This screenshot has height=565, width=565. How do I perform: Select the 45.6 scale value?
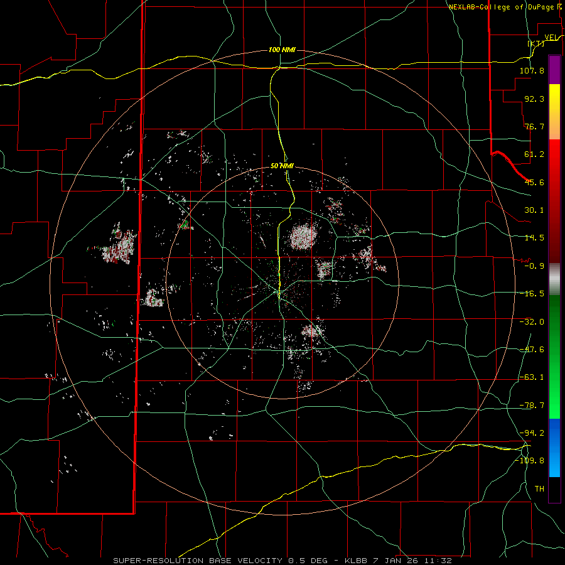tap(534, 182)
